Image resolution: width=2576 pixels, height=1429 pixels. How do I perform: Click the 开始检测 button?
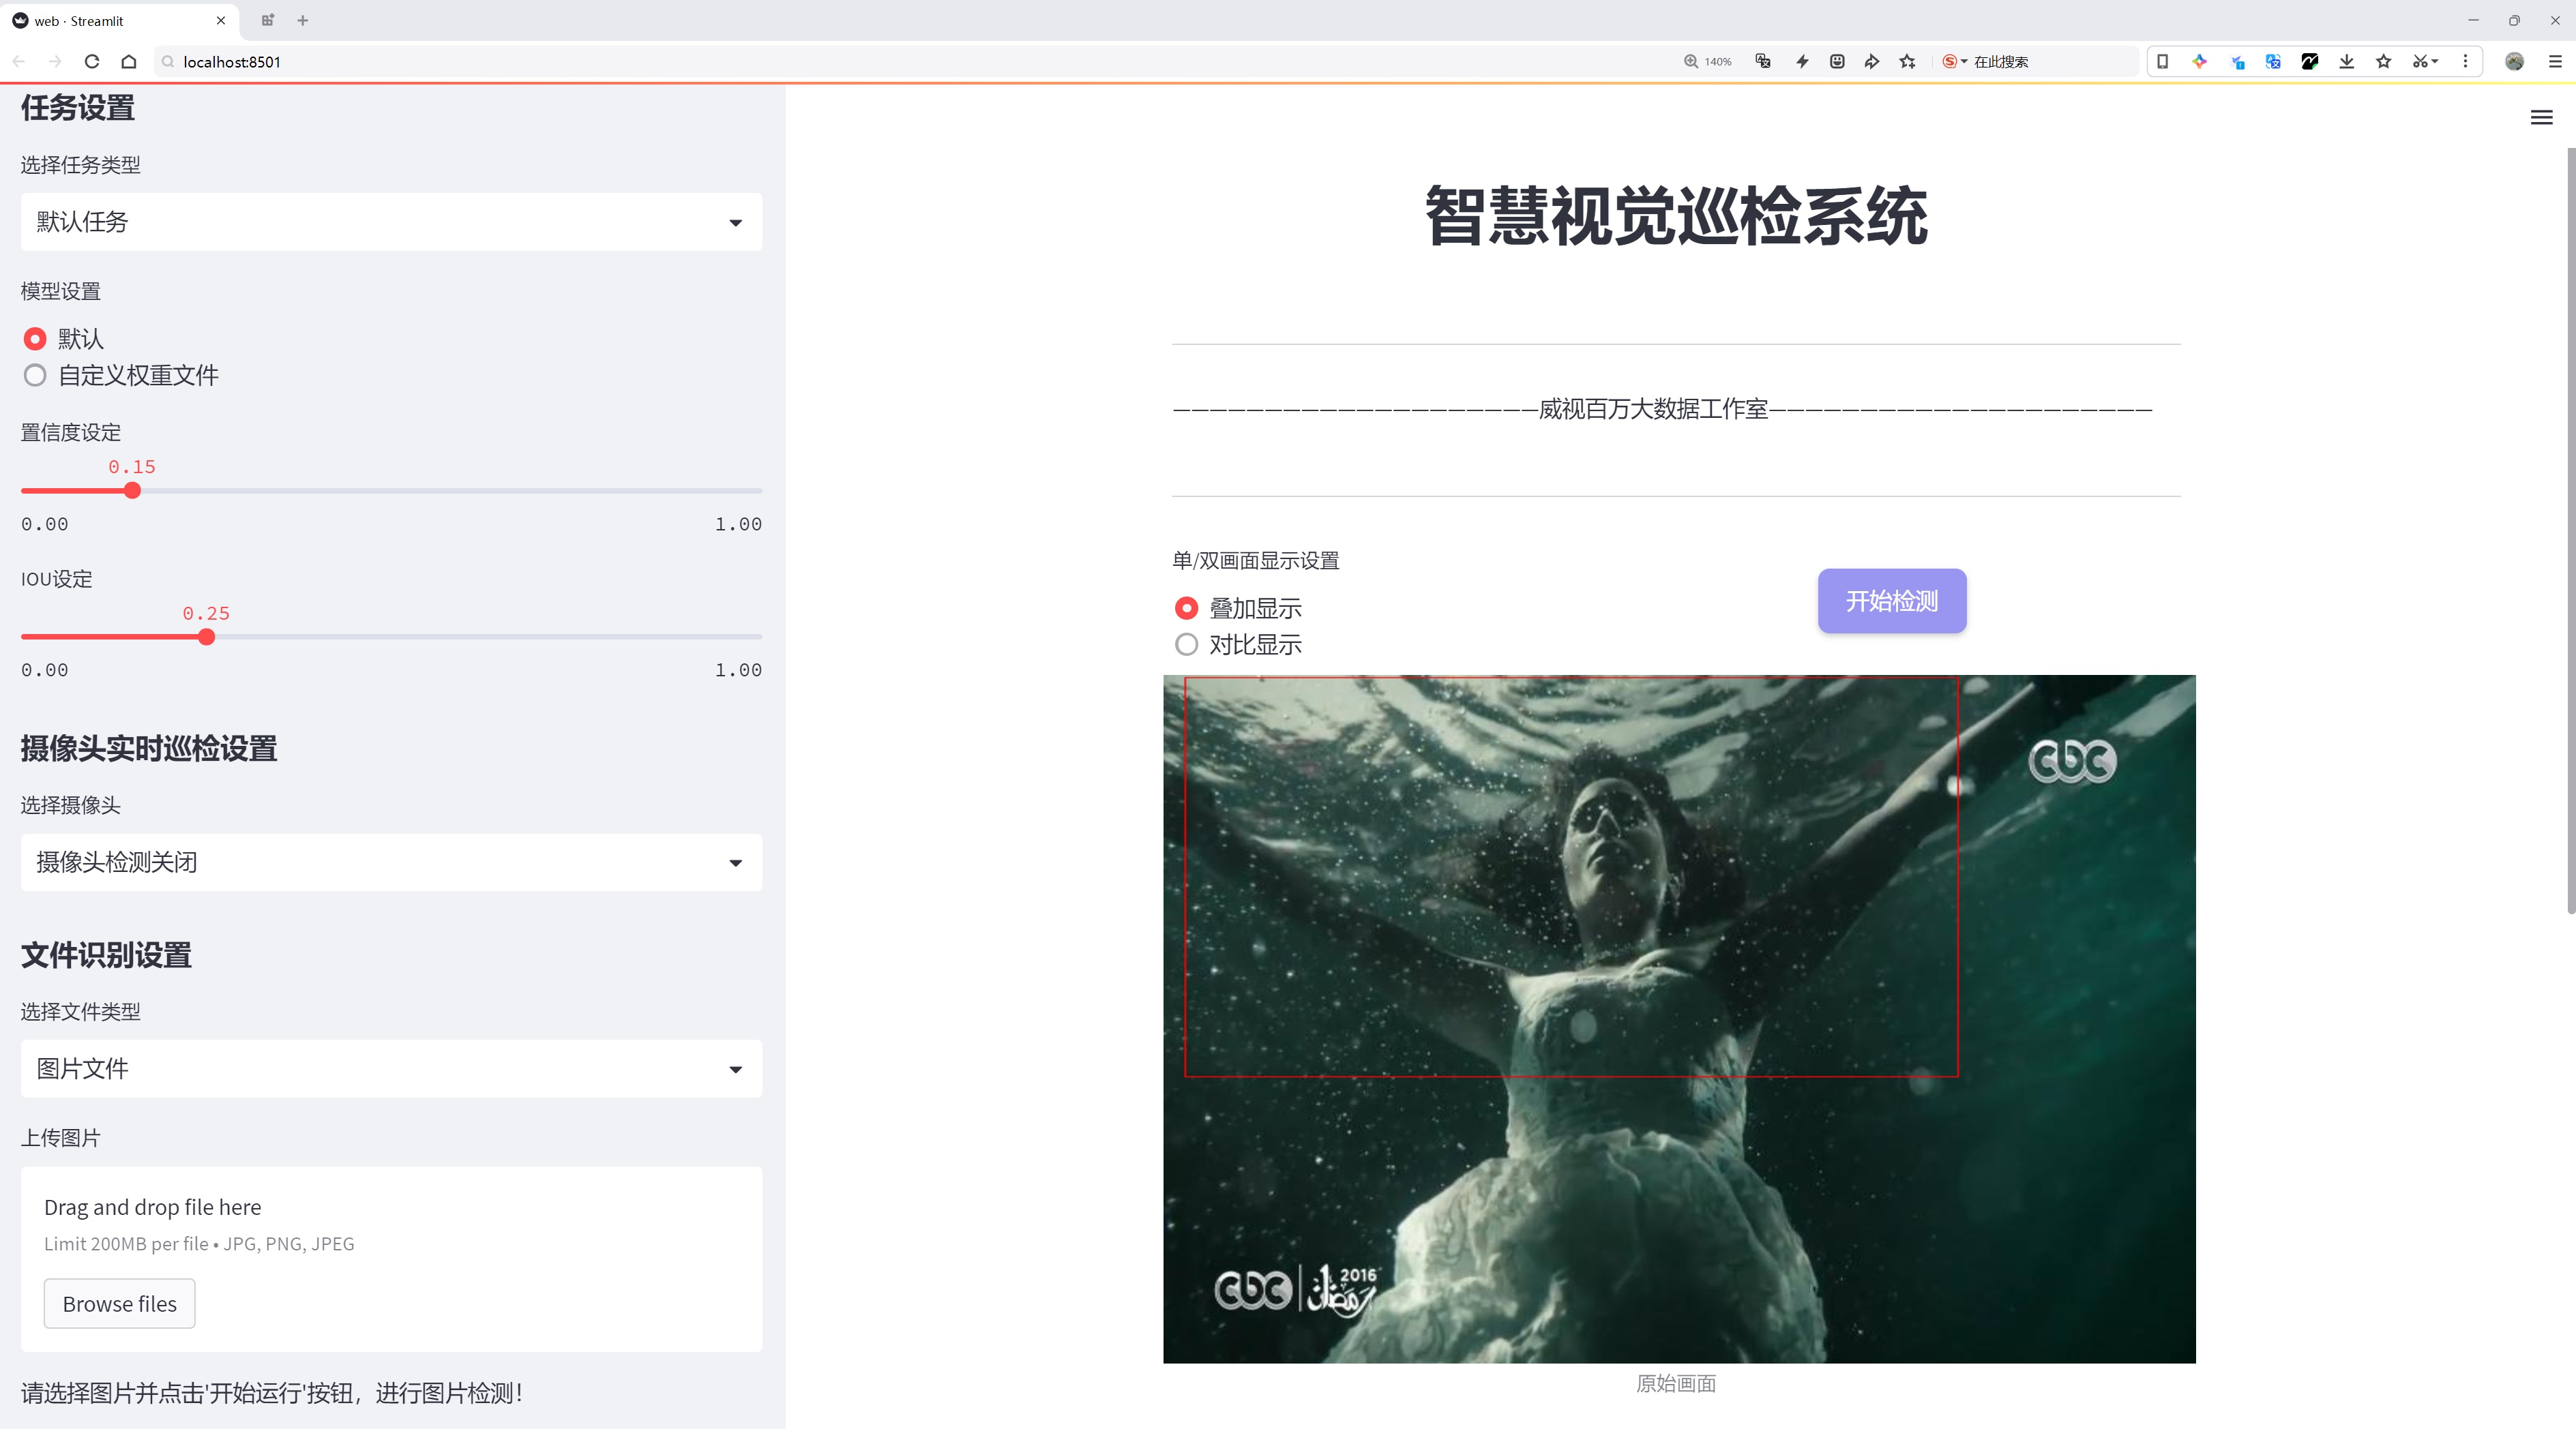(1892, 601)
